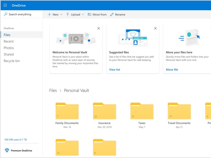
Task: Click the New command label
Action: point(55,15)
